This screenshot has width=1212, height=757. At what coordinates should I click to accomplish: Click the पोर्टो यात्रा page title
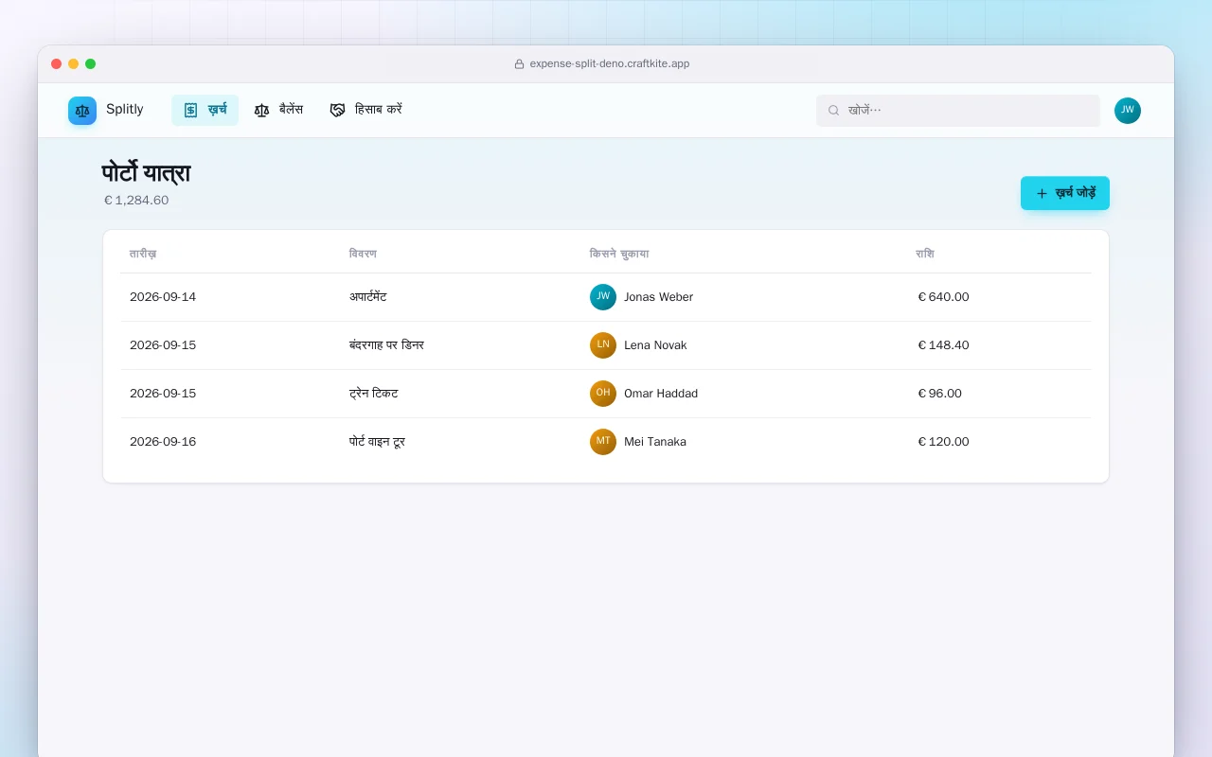[146, 173]
